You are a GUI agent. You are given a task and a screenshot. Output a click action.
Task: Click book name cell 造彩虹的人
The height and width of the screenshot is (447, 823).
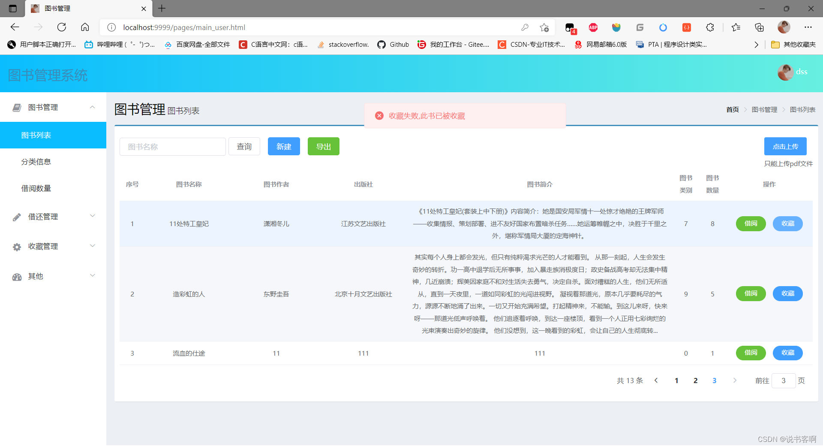tap(189, 294)
